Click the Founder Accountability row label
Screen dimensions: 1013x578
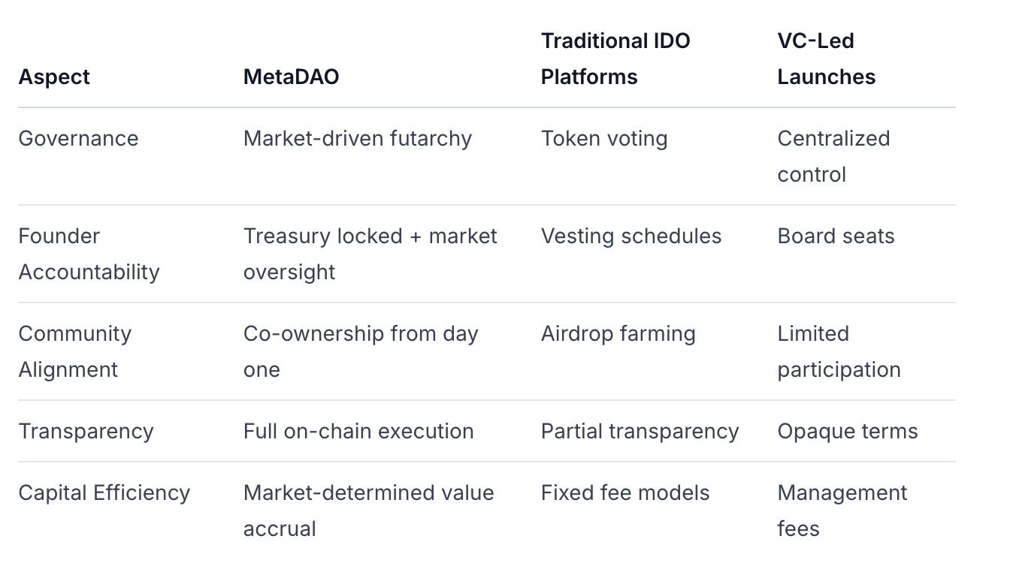point(89,254)
